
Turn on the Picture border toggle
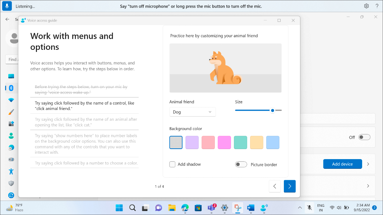click(x=241, y=164)
